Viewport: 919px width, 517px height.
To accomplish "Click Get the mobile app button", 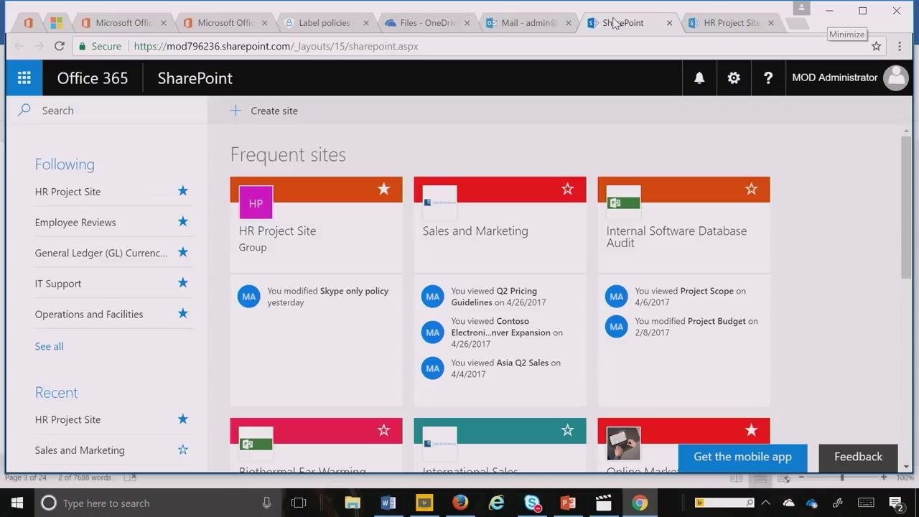I will [742, 457].
